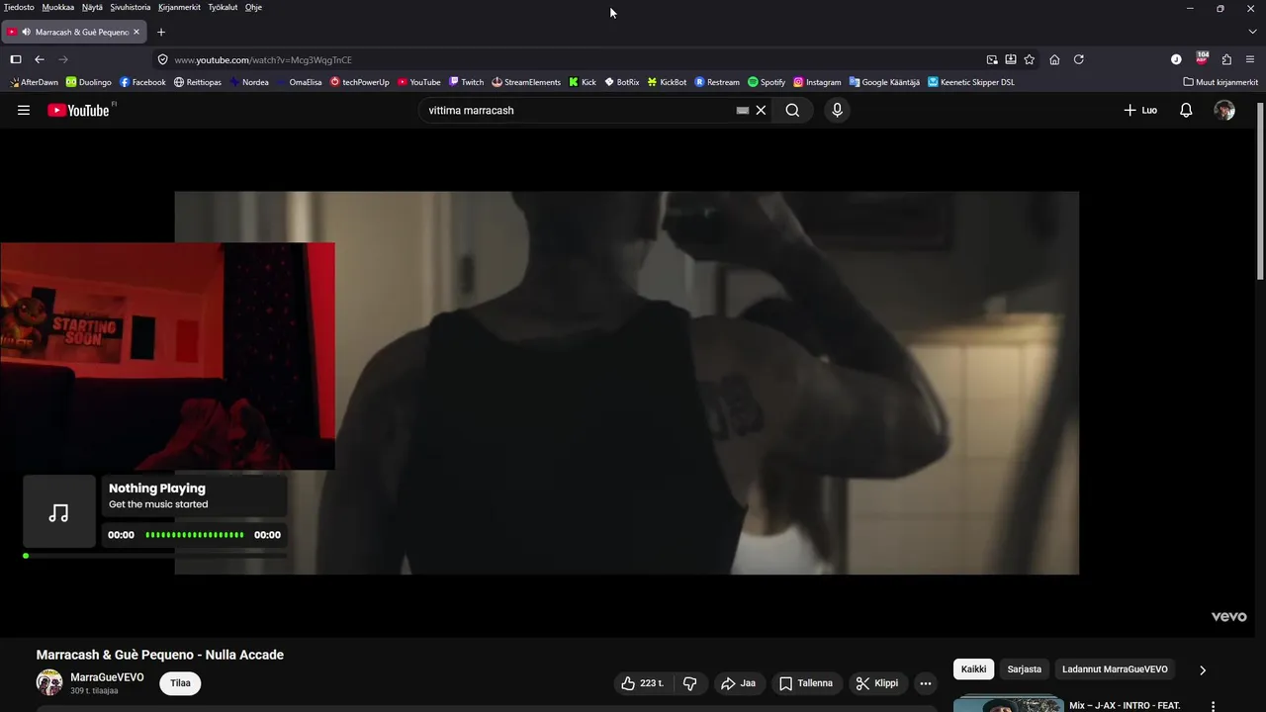This screenshot has height=712, width=1266.
Task: Mute tab via speaker icon on tab
Action: (x=26, y=32)
